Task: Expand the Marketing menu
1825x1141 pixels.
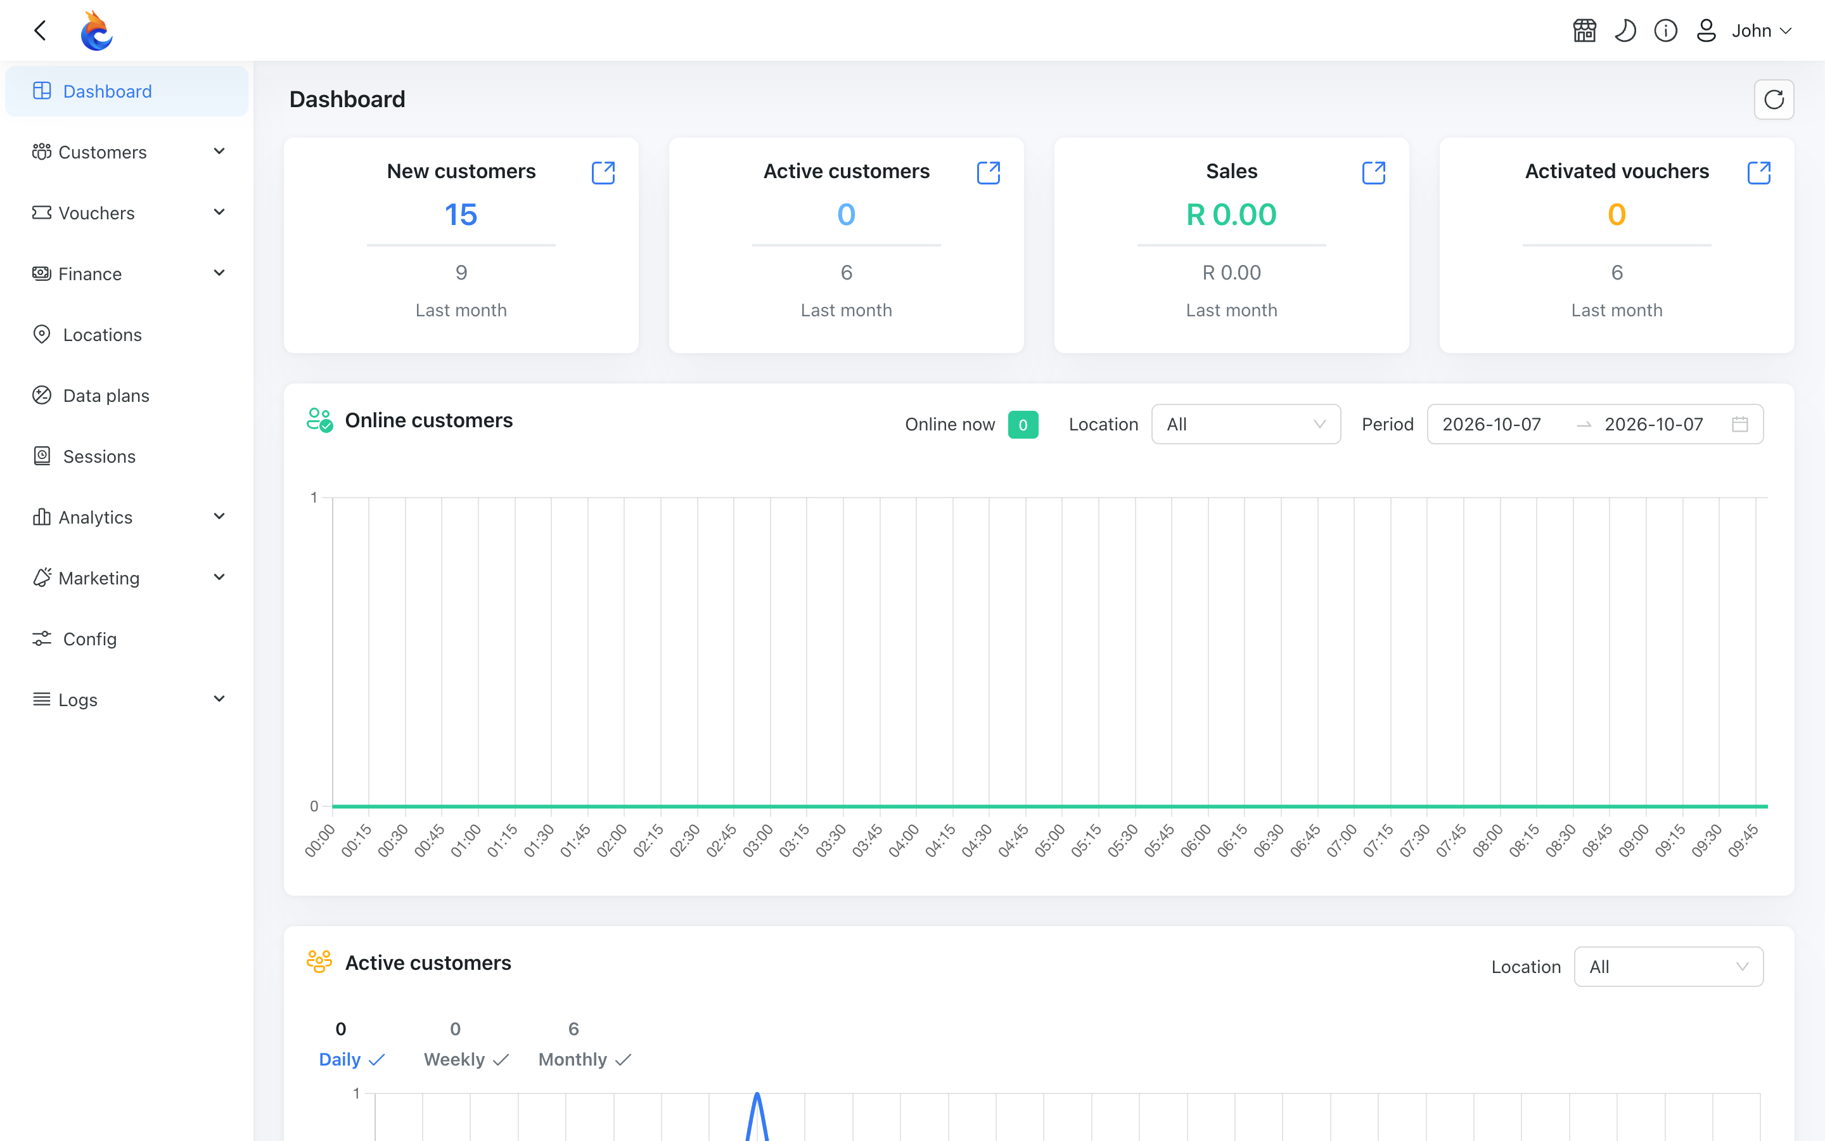Action: coord(127,578)
